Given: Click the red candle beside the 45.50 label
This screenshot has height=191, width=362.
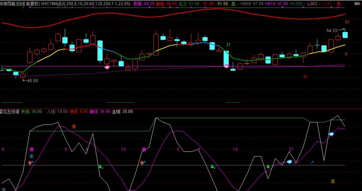Looking at the screenshot, I should point(23,75).
